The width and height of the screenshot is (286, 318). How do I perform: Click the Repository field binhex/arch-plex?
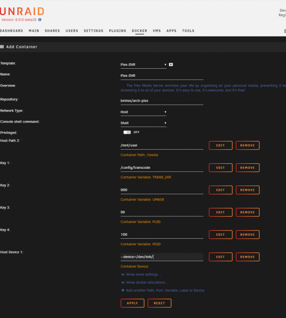(x=162, y=101)
